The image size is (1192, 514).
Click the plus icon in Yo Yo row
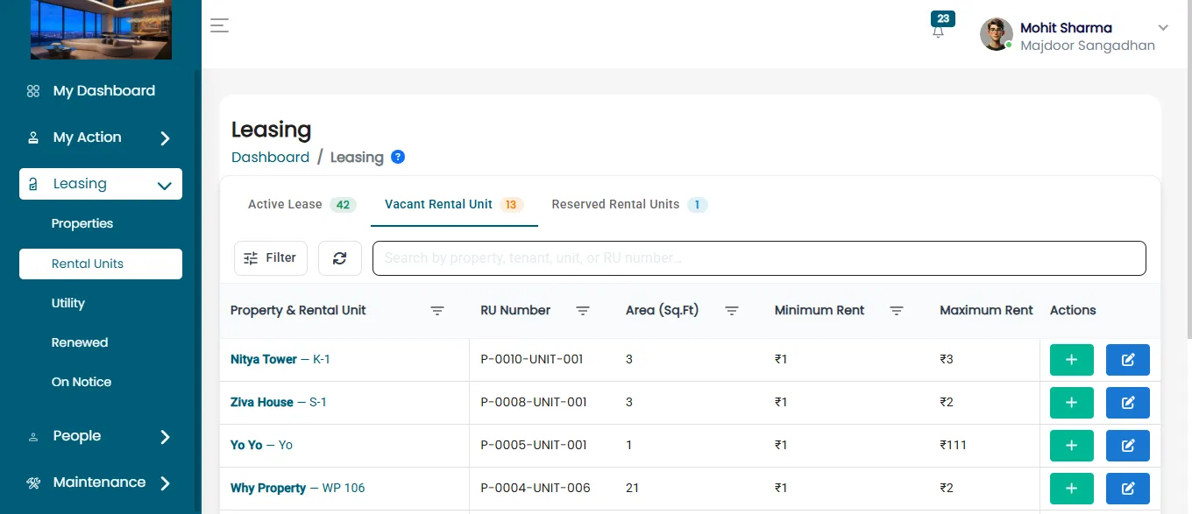point(1071,446)
